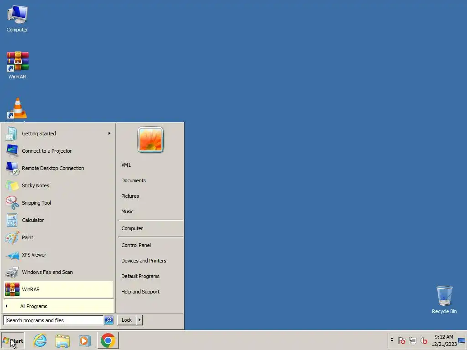Click the Action Center flag tray icon
The height and width of the screenshot is (350, 467).
pos(401,340)
